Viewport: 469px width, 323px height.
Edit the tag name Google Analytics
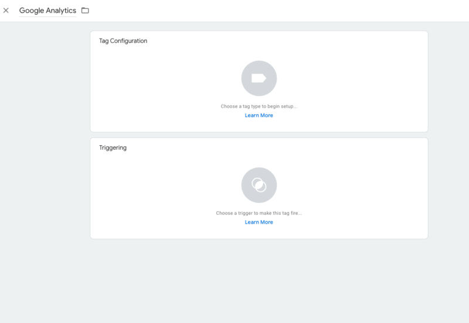click(x=47, y=11)
